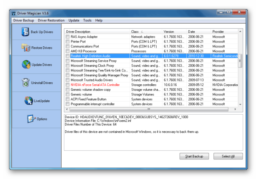Viewport: 257px width, 179px height.
Task: Check the AMD K8 Processor checkbox
Action: coord(68,51)
